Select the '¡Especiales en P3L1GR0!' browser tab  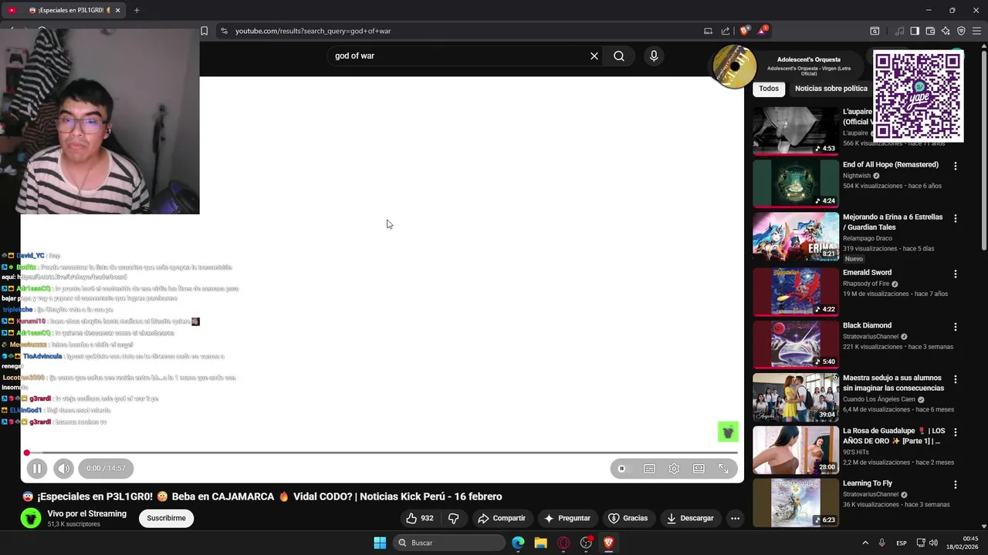(x=74, y=10)
